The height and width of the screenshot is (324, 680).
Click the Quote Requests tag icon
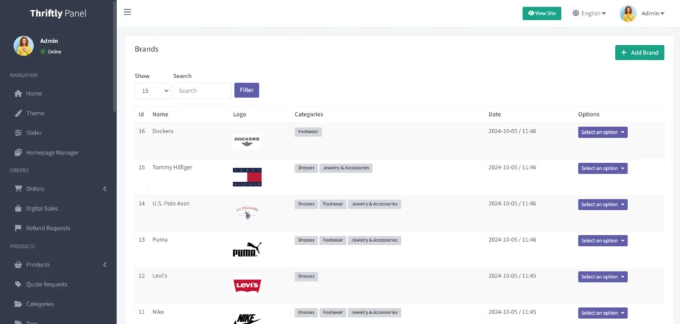[x=19, y=284]
